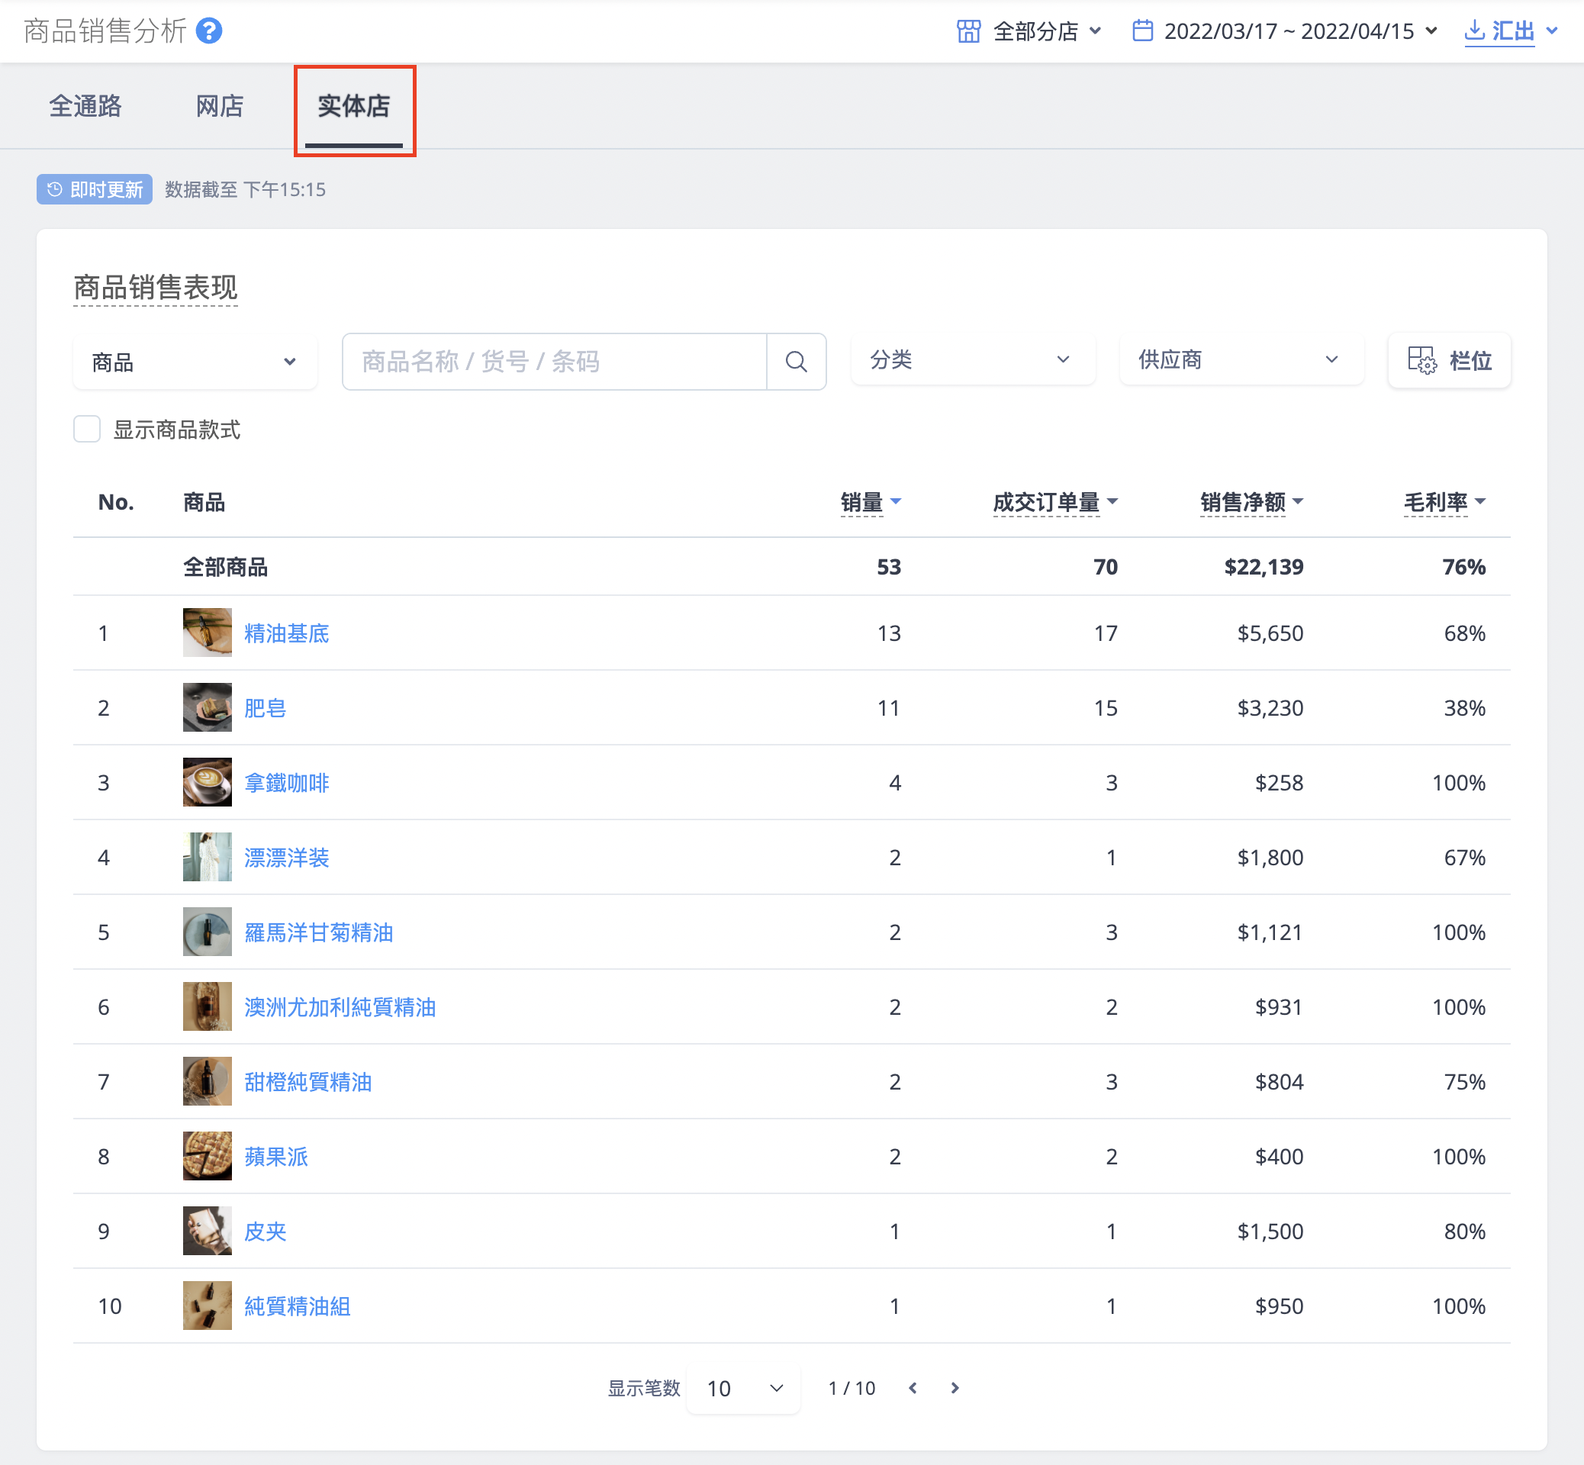
Task: Click the 销量 column header text
Action: coord(861,502)
